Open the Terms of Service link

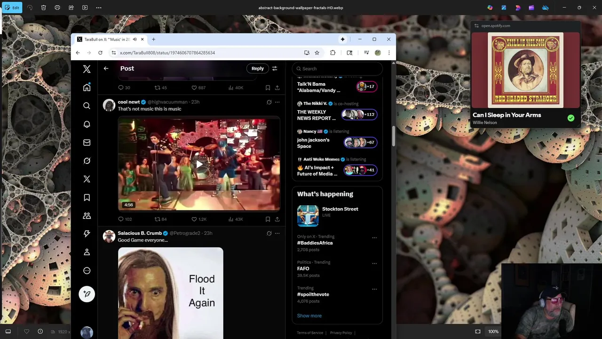pyautogui.click(x=310, y=333)
